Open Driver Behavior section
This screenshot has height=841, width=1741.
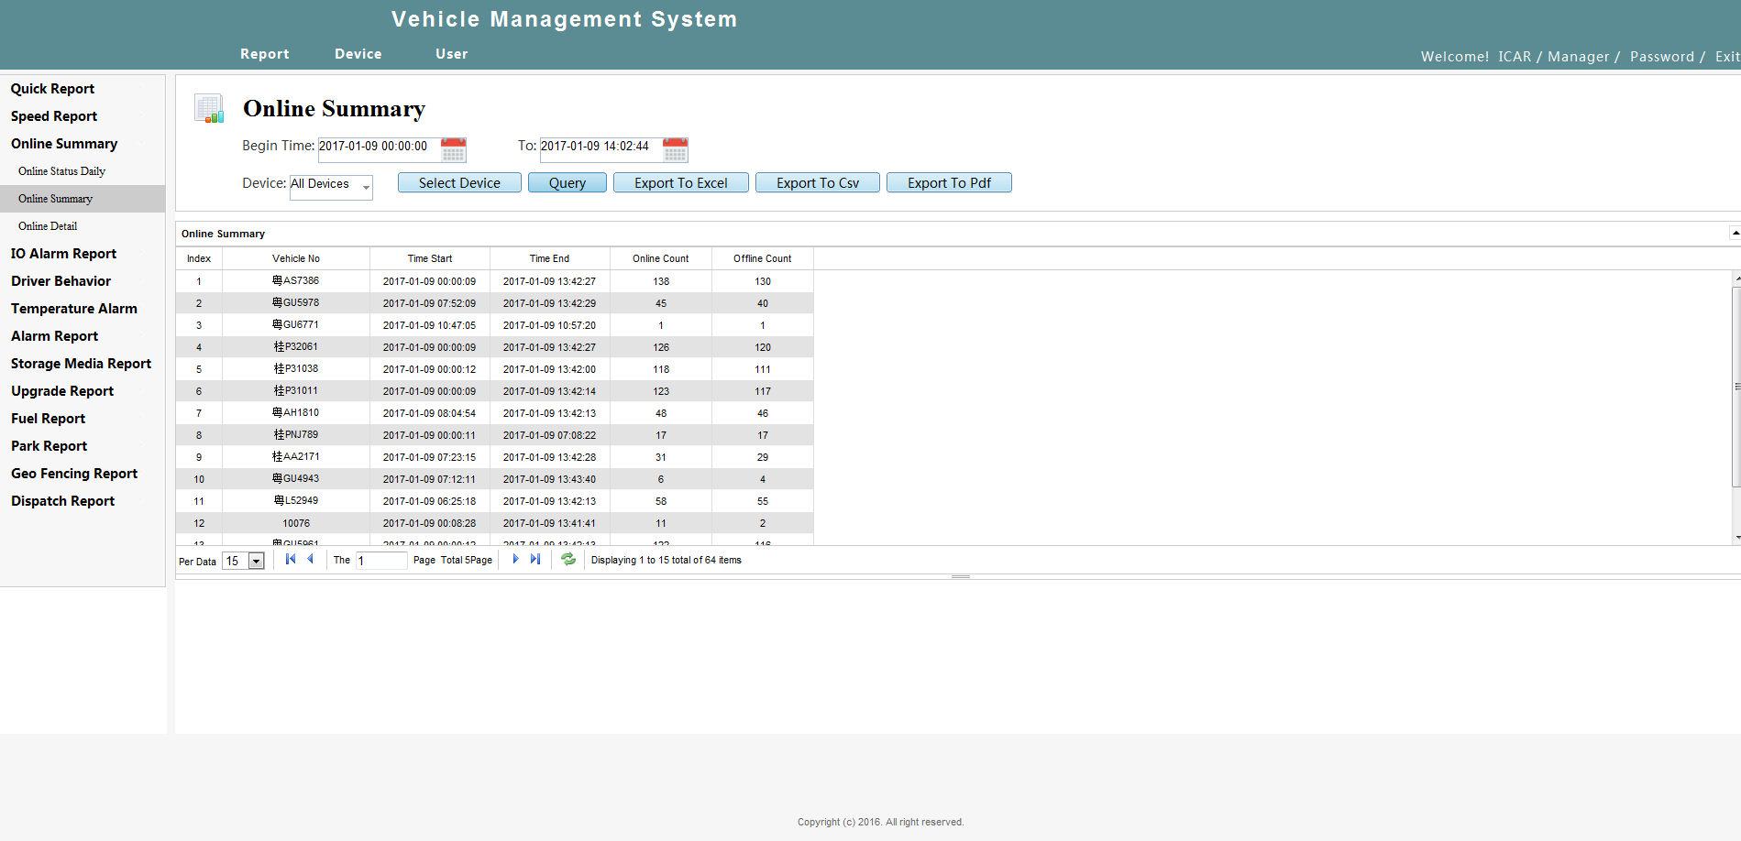coord(61,281)
